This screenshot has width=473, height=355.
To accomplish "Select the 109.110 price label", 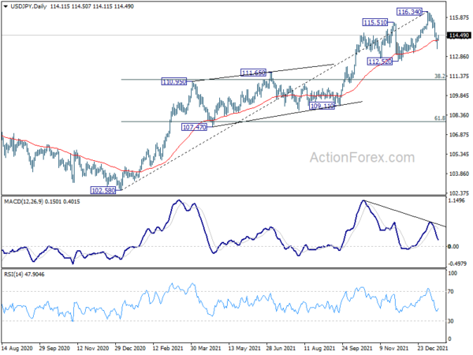I will [x=322, y=106].
